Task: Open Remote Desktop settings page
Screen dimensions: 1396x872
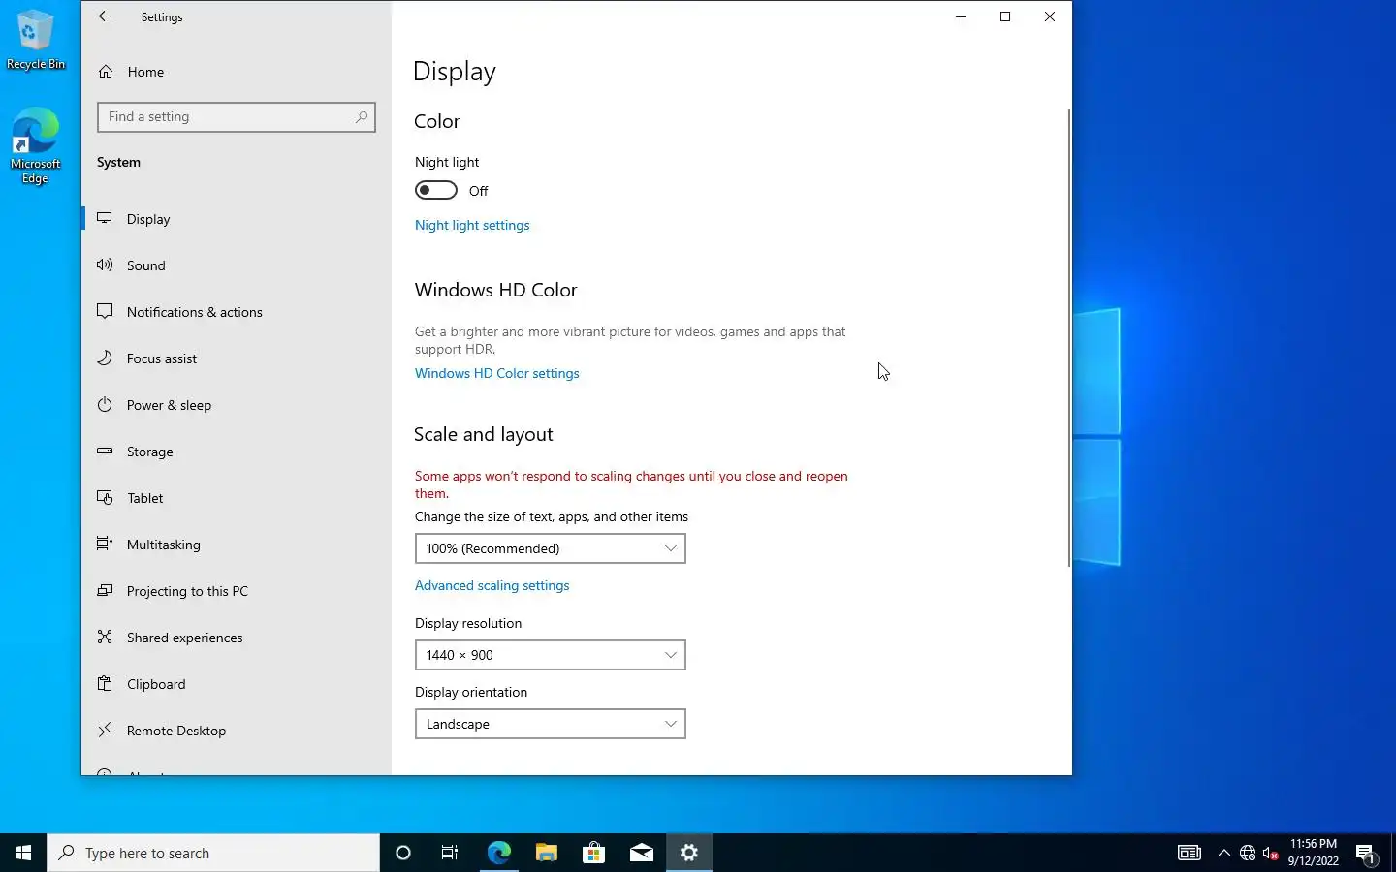Action: pos(237,731)
